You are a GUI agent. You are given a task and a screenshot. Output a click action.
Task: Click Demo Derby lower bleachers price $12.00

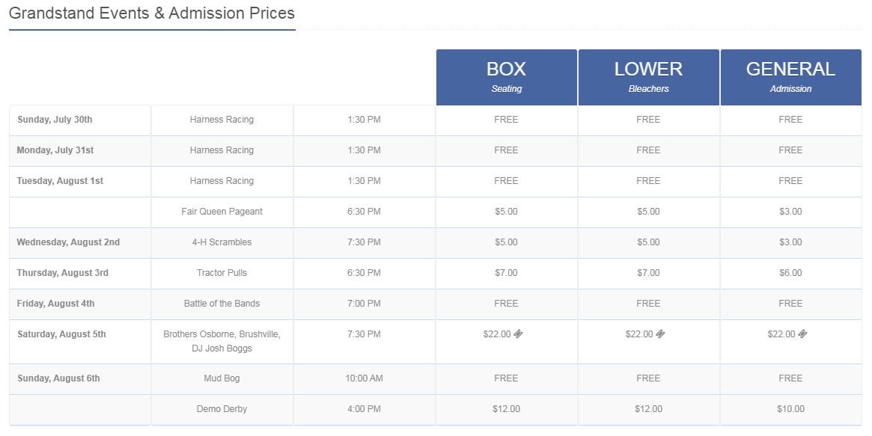(648, 409)
